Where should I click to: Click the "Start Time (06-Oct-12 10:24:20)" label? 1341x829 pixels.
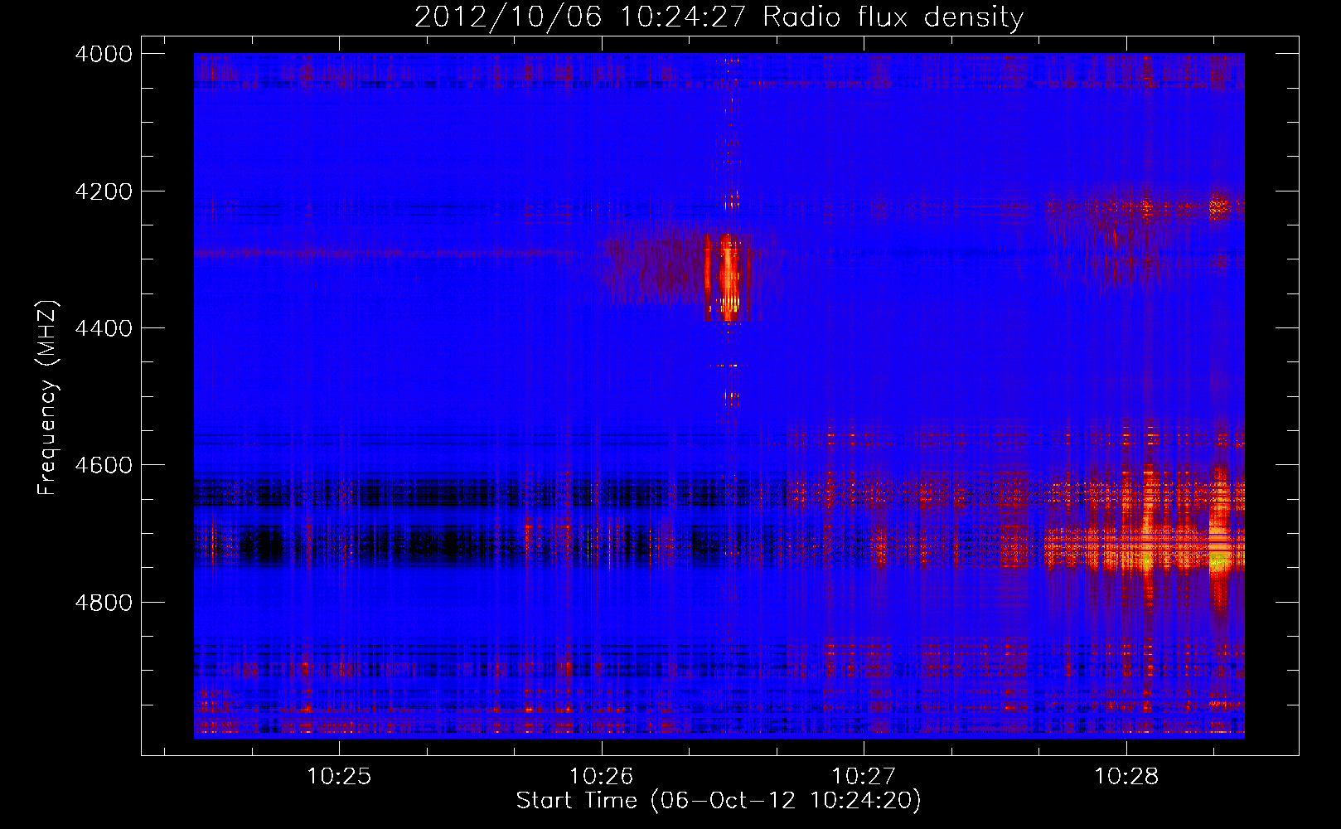coord(719,801)
